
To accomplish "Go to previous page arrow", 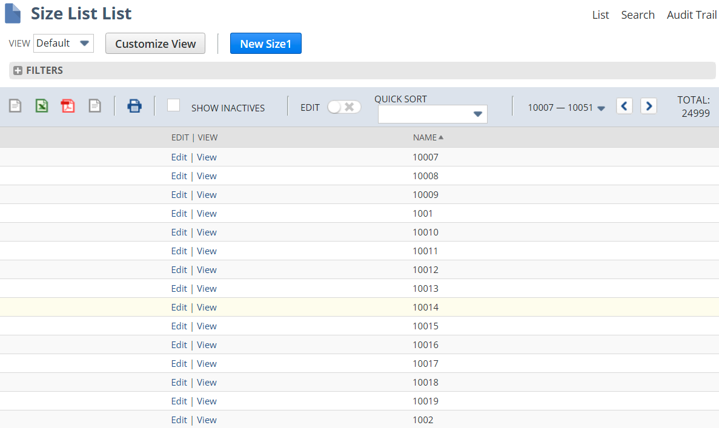I will point(624,107).
